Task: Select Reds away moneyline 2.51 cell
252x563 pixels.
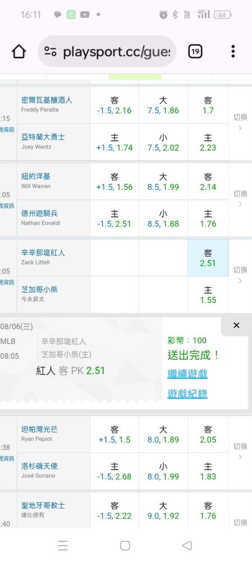Action: pos(208,258)
